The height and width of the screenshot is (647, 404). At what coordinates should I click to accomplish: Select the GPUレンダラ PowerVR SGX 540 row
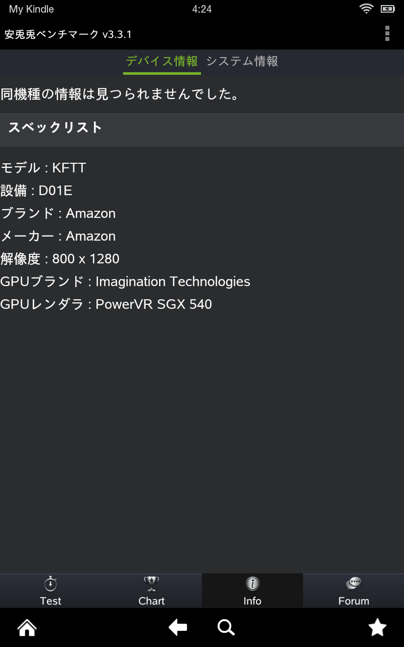106,304
